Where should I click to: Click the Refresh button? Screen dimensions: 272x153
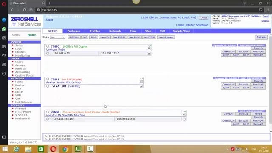[261, 37]
